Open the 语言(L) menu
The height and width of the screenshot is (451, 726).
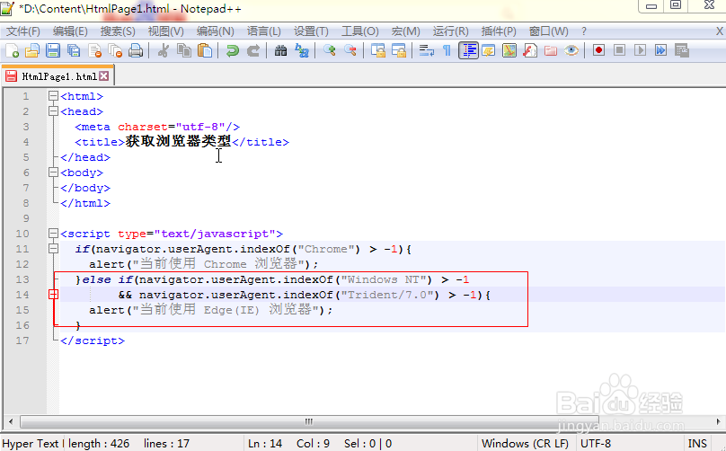264,31
